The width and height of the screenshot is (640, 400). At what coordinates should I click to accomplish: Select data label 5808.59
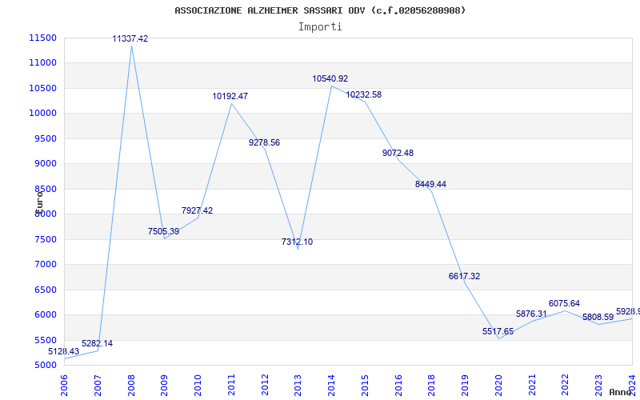click(598, 317)
